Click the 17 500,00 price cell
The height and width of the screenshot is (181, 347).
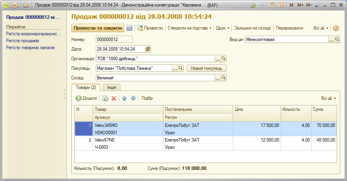click(257, 125)
